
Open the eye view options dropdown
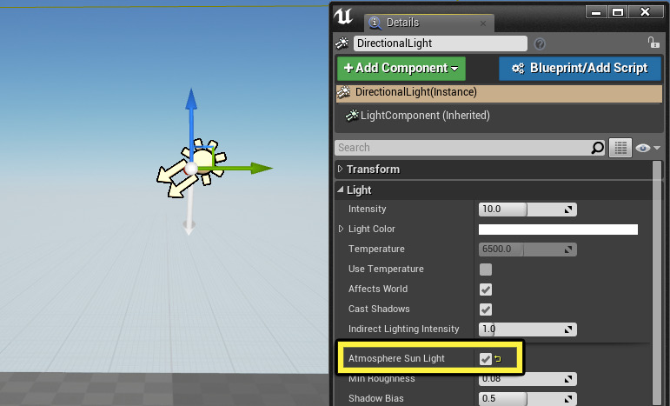click(x=647, y=148)
